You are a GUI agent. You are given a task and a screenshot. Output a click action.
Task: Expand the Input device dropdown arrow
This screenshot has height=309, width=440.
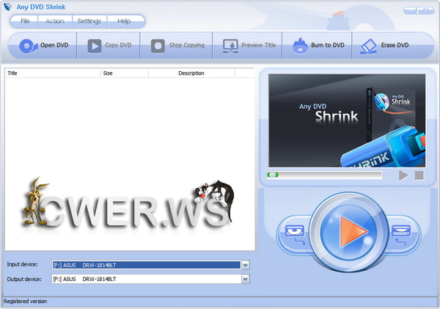pyautogui.click(x=246, y=265)
